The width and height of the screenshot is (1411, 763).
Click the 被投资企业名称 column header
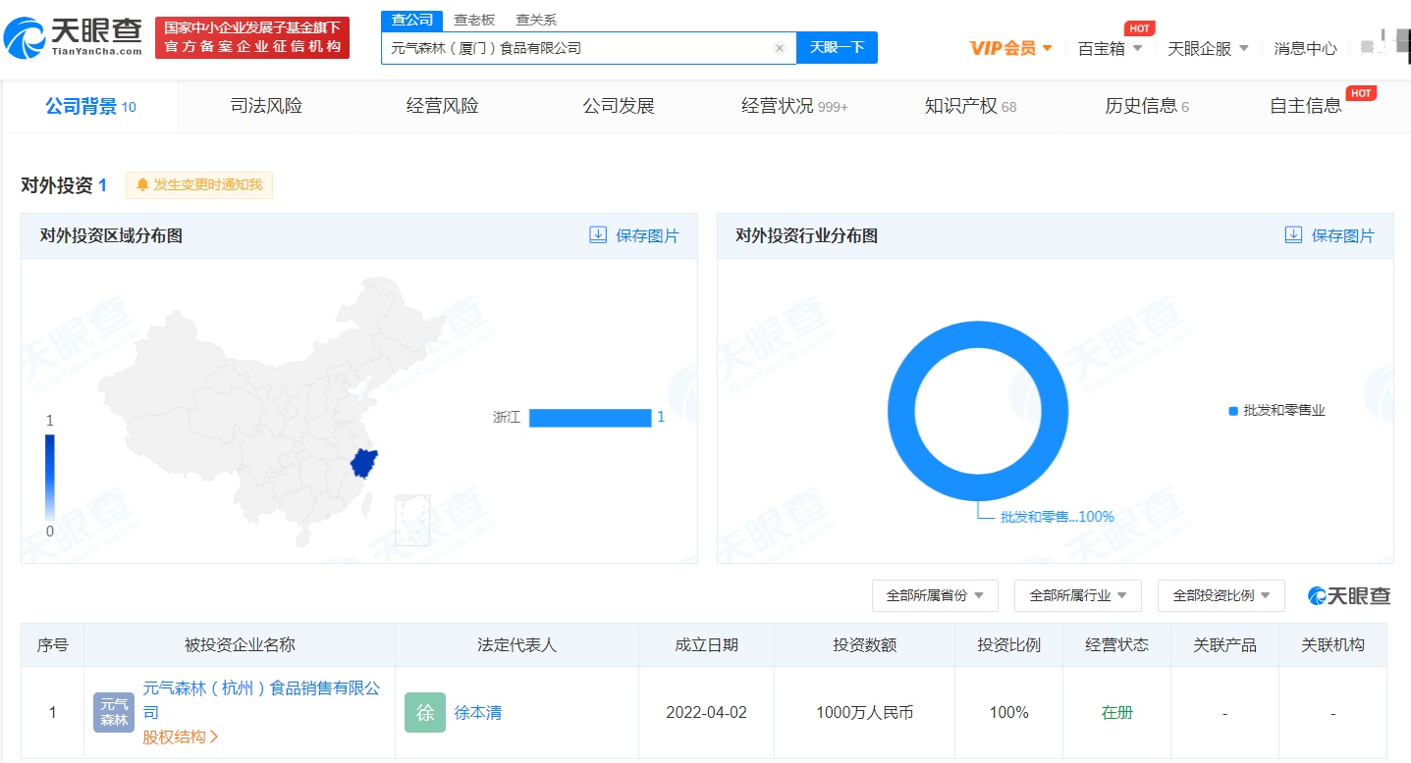(240, 645)
